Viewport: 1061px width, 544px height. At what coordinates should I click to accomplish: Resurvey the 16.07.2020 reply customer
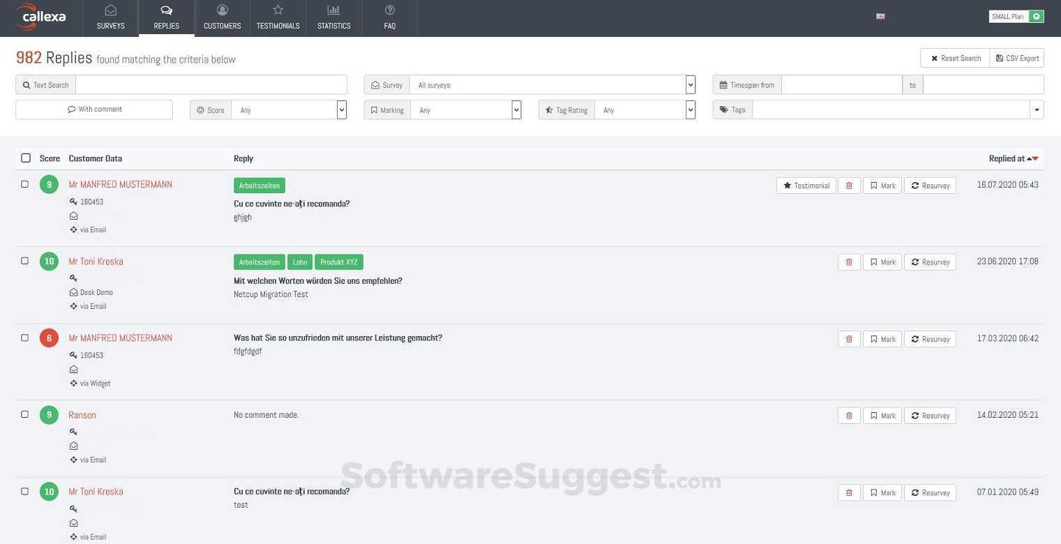[930, 186]
